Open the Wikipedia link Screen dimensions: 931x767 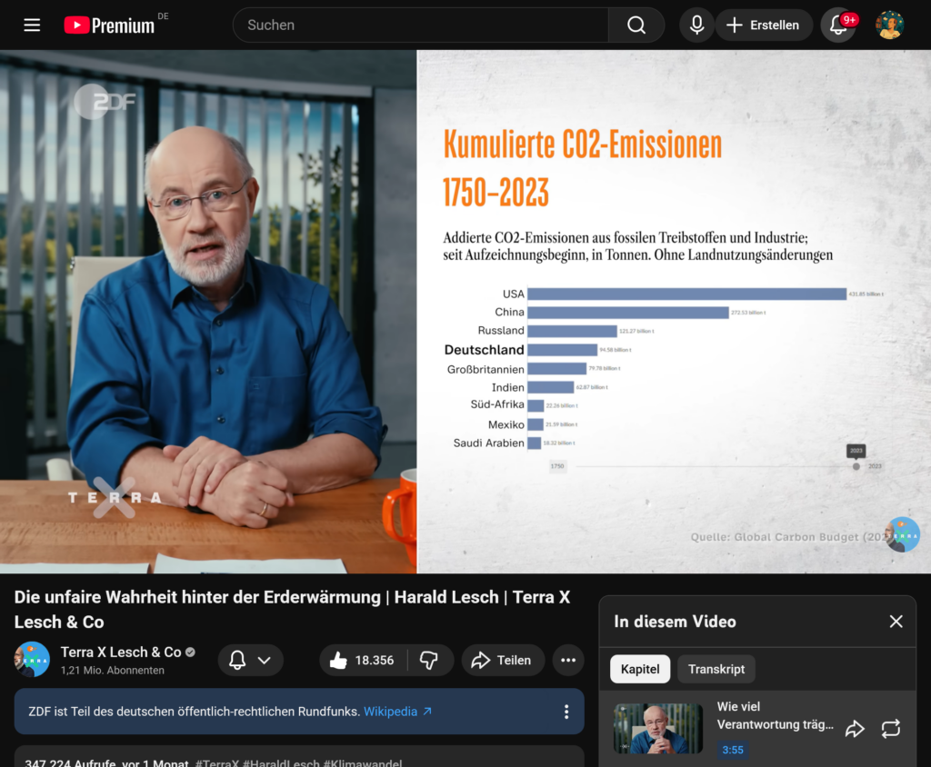point(397,712)
